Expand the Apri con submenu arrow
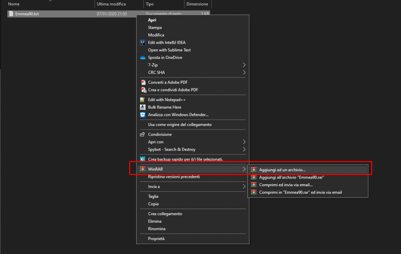This screenshot has width=401, height=254. [x=244, y=142]
